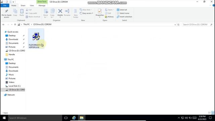Refresh the folder view
This screenshot has width=215, height=121.
tap(178, 25)
